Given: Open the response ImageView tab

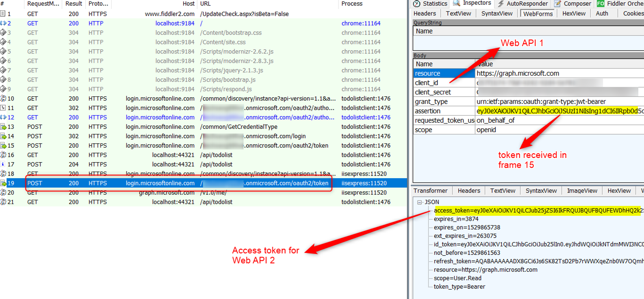Looking at the screenshot, I should tap(582, 191).
